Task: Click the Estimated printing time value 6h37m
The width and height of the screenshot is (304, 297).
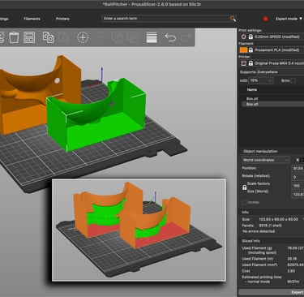Action: coord(293,282)
